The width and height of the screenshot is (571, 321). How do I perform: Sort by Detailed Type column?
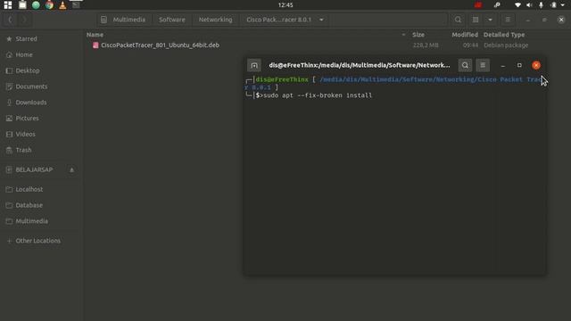(504, 35)
